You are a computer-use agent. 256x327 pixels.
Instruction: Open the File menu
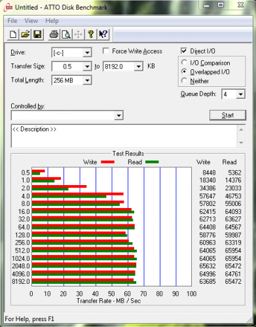(x=12, y=21)
